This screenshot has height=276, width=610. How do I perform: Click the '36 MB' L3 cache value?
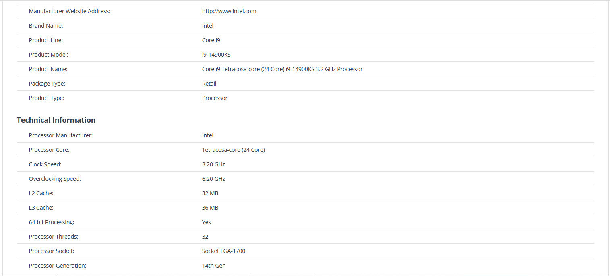pos(210,208)
